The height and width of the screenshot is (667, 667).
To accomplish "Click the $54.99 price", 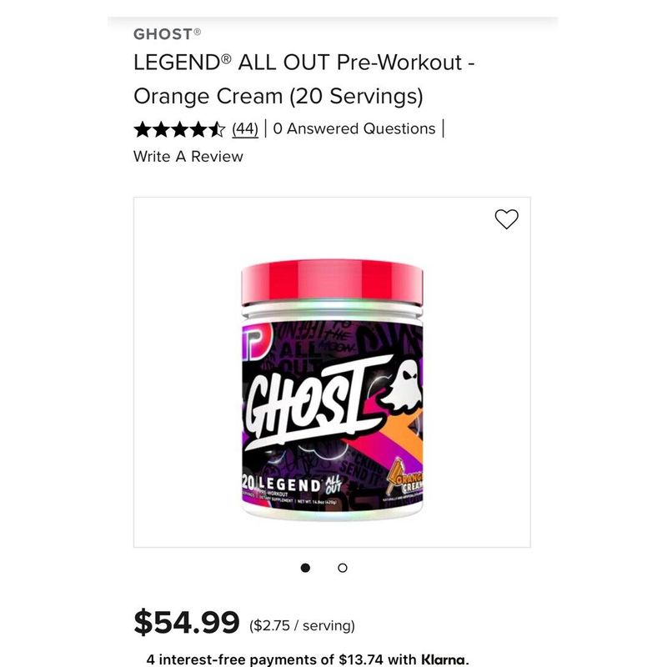I will pos(187,622).
